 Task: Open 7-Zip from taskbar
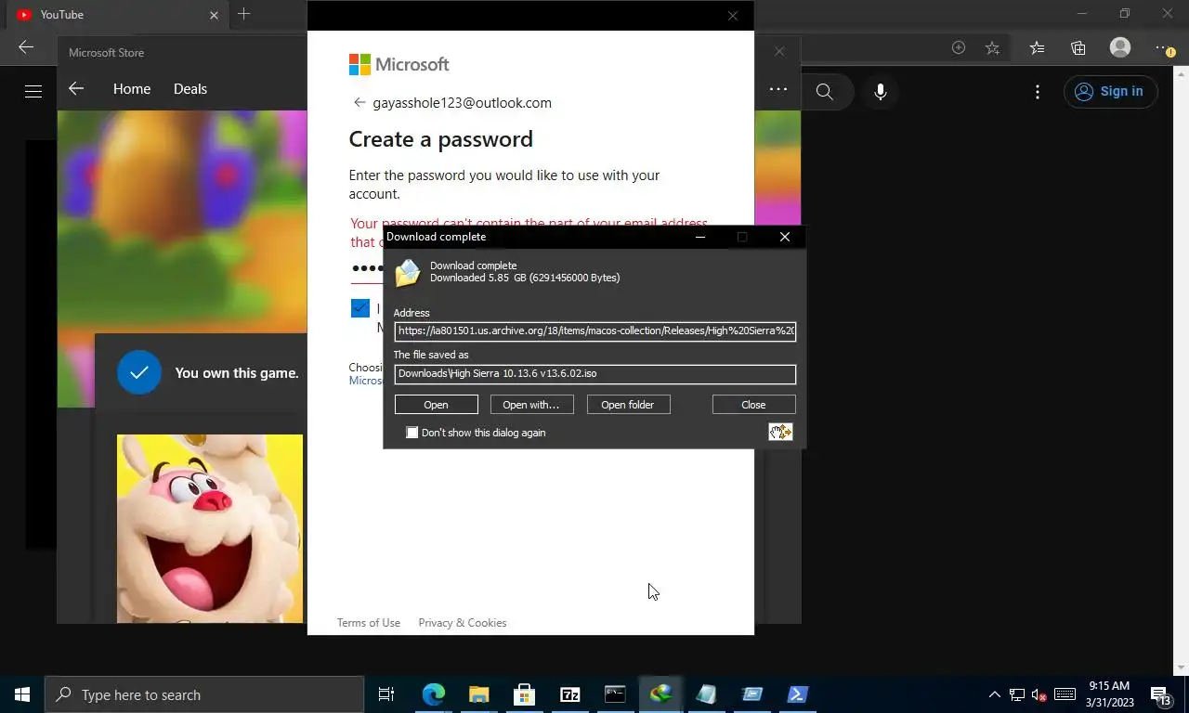click(x=569, y=694)
